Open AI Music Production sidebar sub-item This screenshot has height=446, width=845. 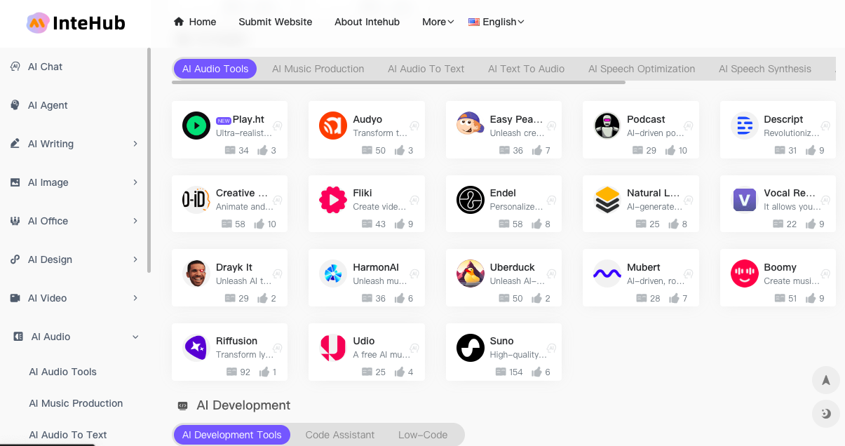click(76, 403)
